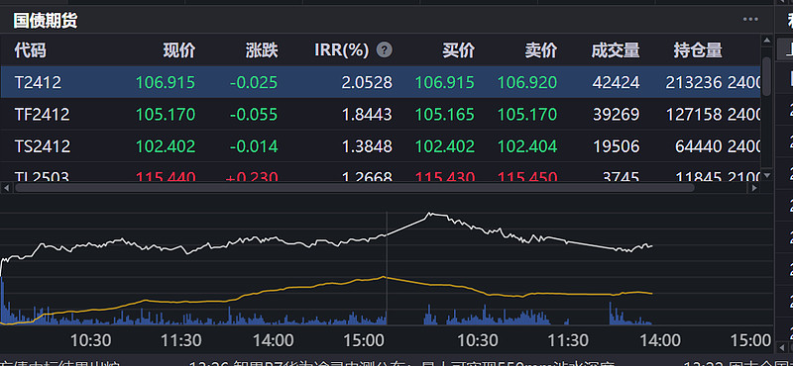Screen dimensions: 793x366
Task: Sort by 涨跌 column header
Action: point(262,50)
